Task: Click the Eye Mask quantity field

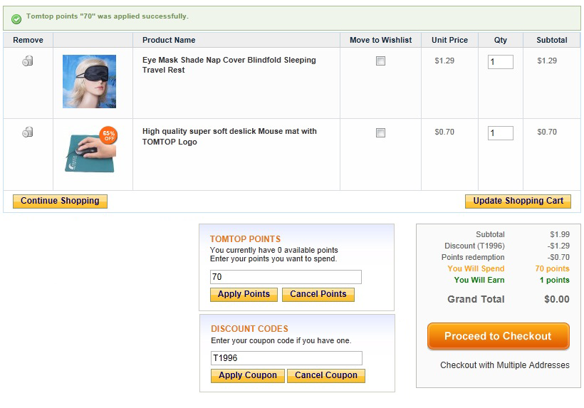Action: (500, 62)
